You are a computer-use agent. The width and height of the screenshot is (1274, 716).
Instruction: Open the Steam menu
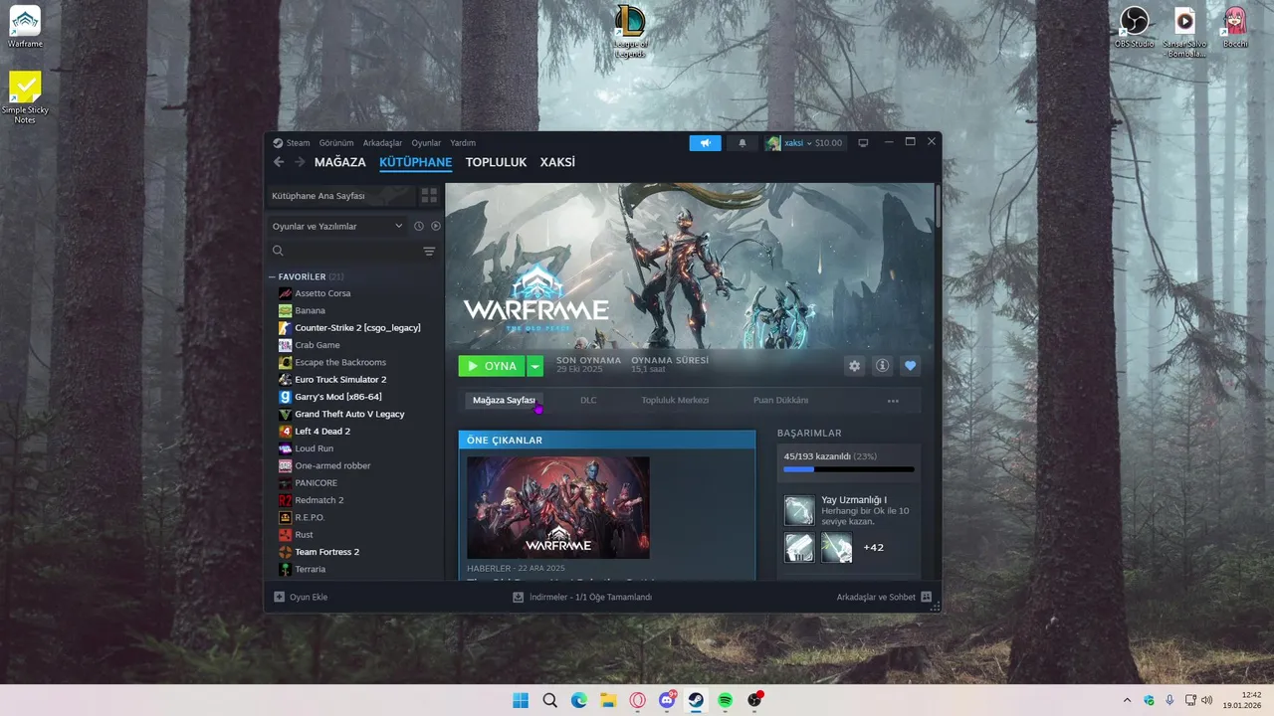pyautogui.click(x=299, y=142)
